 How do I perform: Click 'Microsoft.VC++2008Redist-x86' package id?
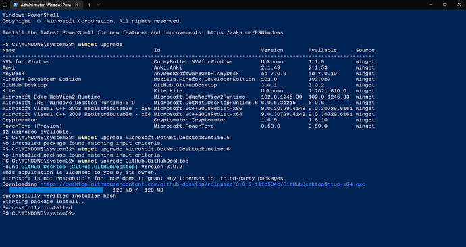click(198, 109)
